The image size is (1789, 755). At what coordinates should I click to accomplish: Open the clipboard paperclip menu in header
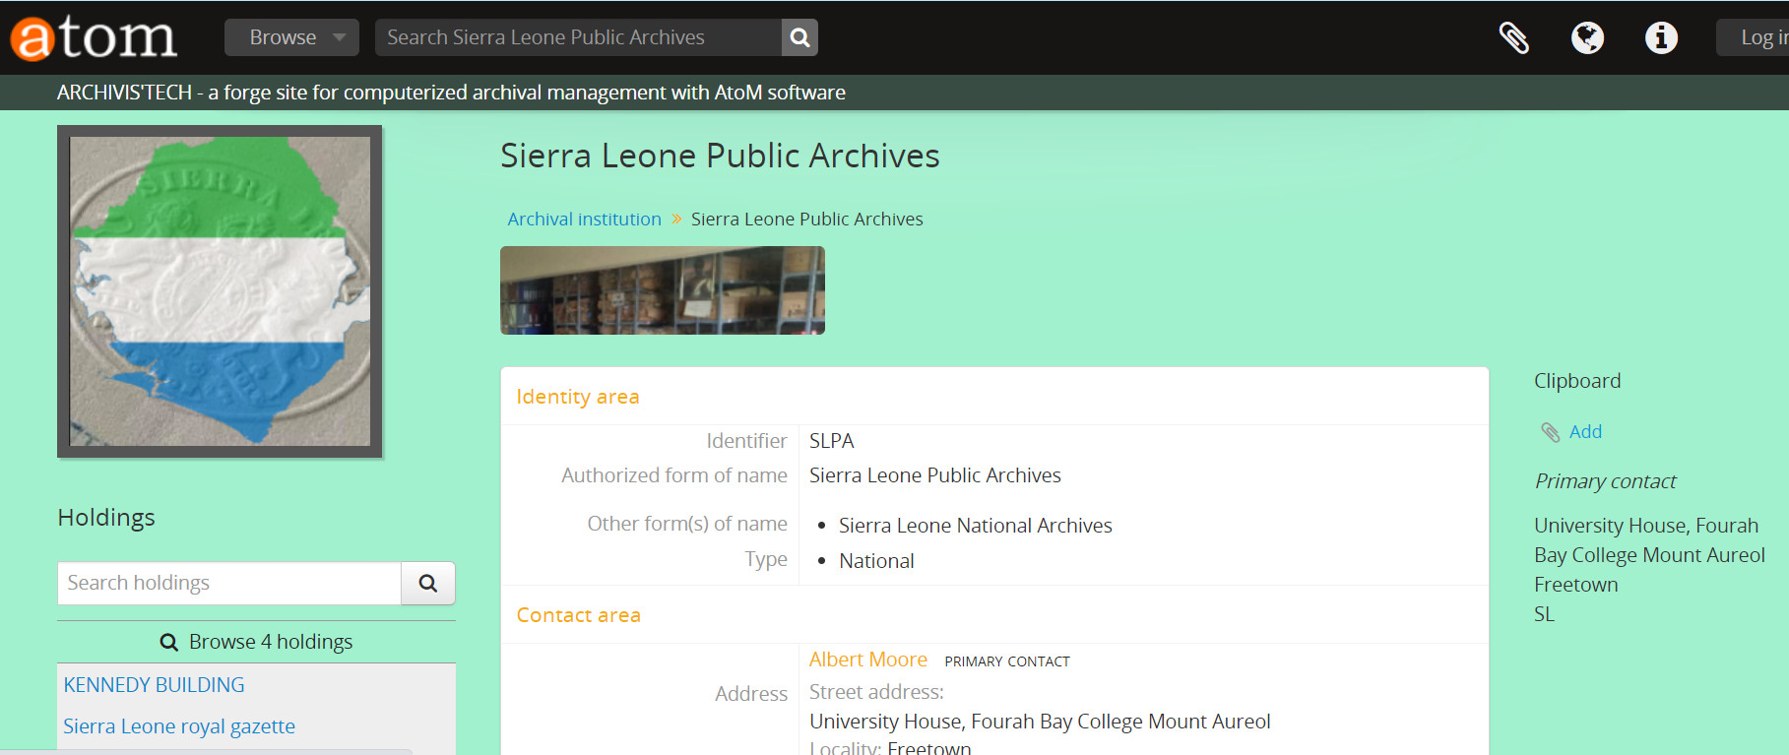1513,37
